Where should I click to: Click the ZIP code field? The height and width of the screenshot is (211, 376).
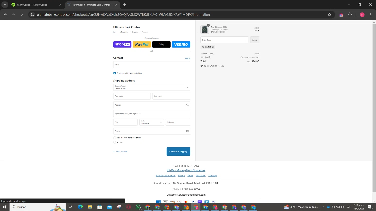tap(178, 122)
